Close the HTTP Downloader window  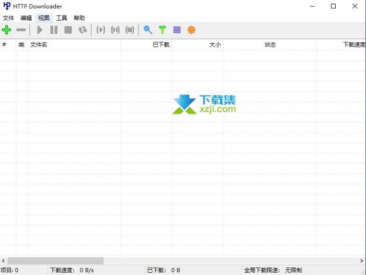(355, 6)
